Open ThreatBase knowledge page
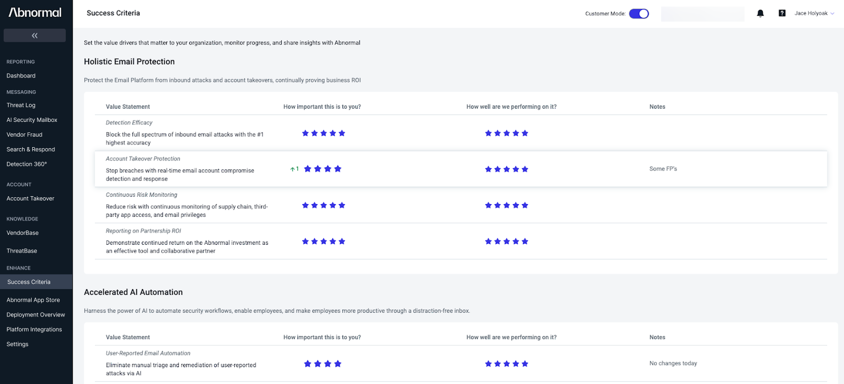 [22, 251]
